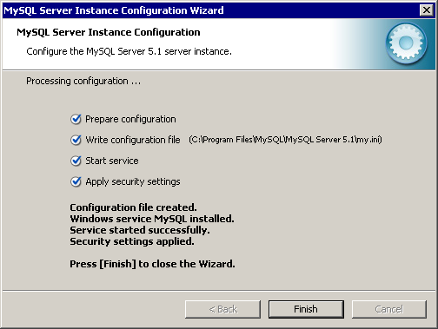
Task: Close the configuration wizard window
Action: coord(427,10)
